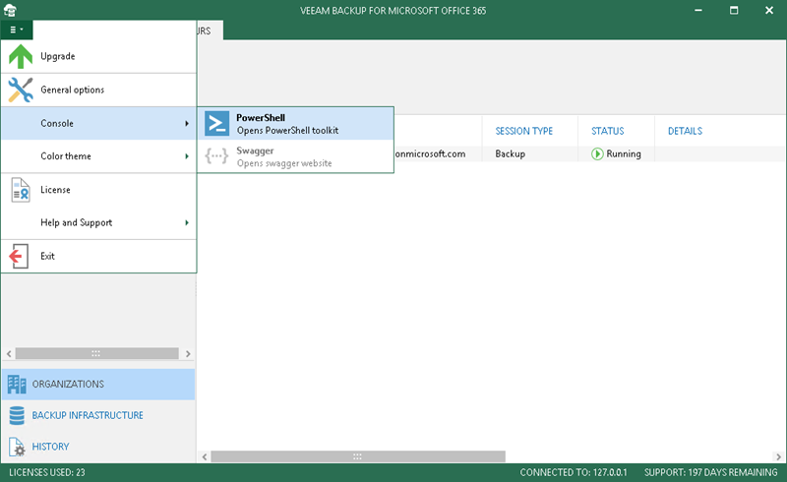Click right arrow of sessions list scrollbar
787x482 pixels.
778,456
